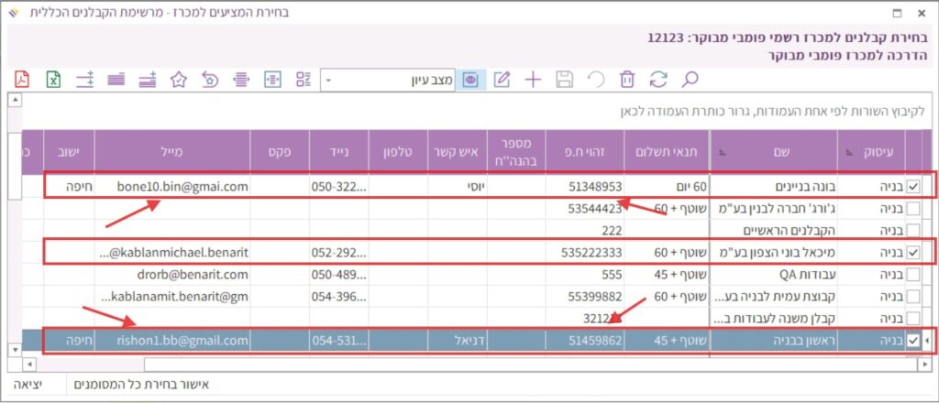Screen dimensions: 939x403
Task: Click the magnifier search icon
Action: click(690, 80)
